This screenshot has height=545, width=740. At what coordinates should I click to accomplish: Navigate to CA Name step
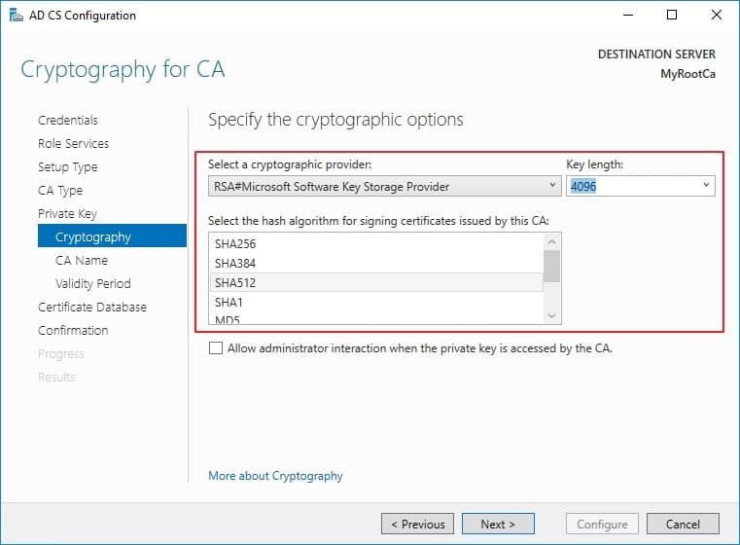tap(82, 260)
